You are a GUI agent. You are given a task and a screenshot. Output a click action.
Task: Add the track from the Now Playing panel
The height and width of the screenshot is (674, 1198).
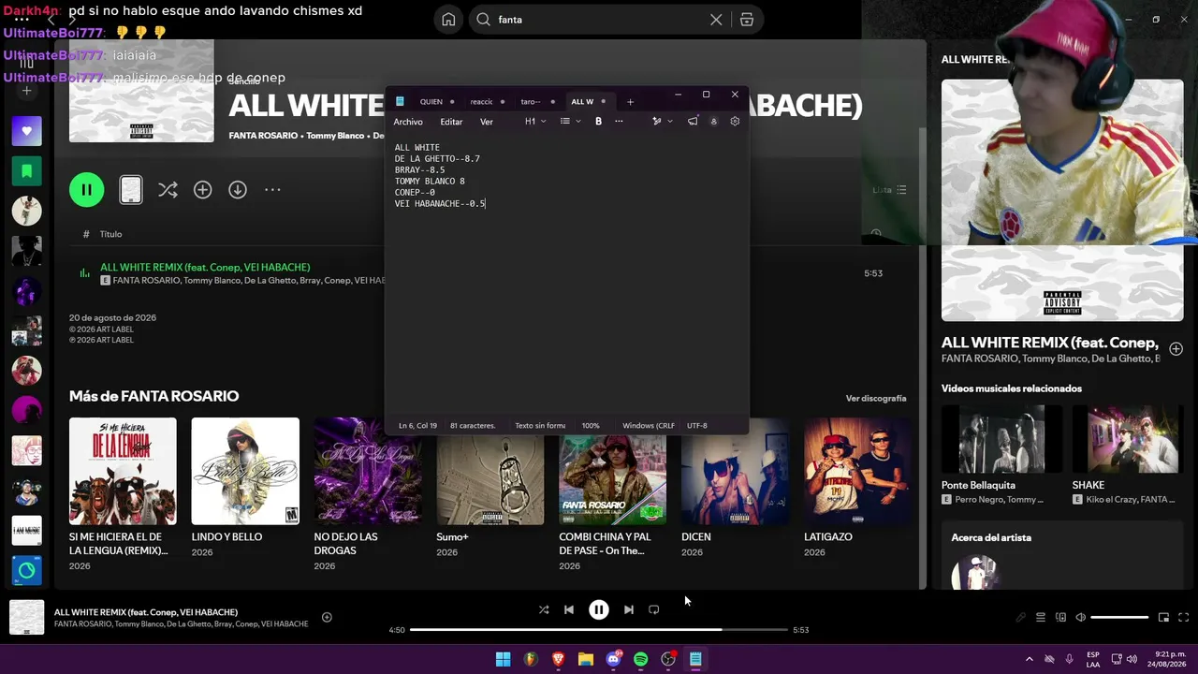[1176, 348]
